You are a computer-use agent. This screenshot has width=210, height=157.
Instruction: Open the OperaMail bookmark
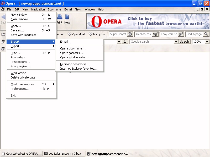click(x=76, y=34)
